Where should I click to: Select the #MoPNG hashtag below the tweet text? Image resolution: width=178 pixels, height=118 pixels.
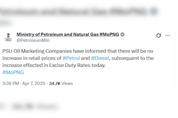pyautogui.click(x=13, y=72)
